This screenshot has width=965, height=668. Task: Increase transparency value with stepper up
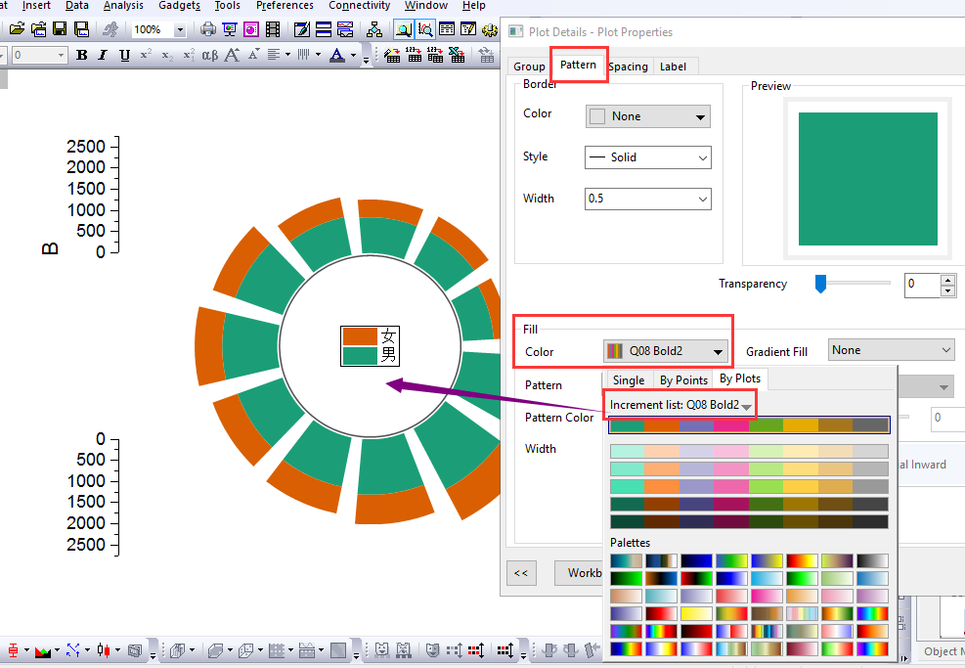click(x=947, y=280)
